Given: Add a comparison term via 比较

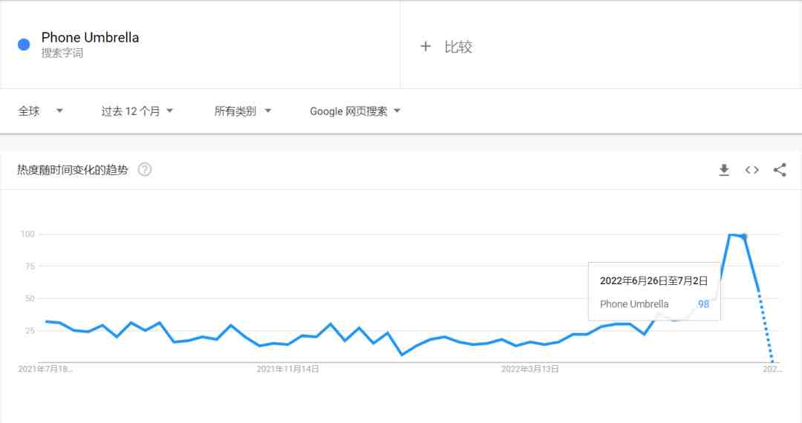Looking at the screenshot, I should [457, 47].
